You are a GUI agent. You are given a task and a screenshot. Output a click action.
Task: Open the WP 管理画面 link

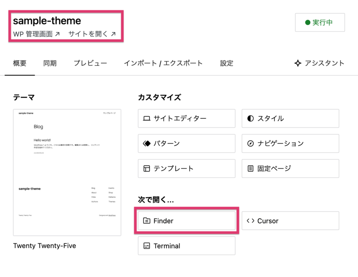36,34
